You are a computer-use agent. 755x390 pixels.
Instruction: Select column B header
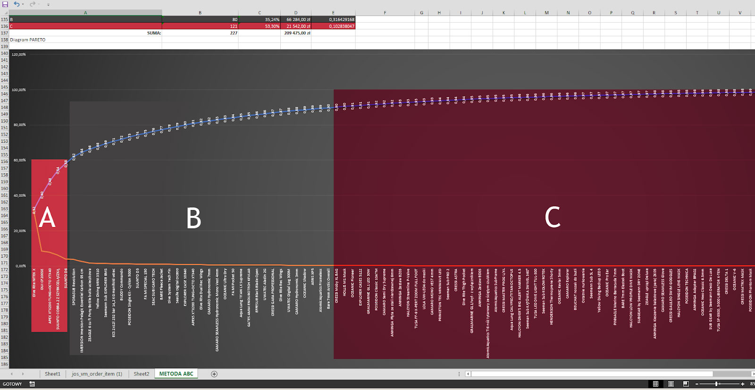click(200, 13)
